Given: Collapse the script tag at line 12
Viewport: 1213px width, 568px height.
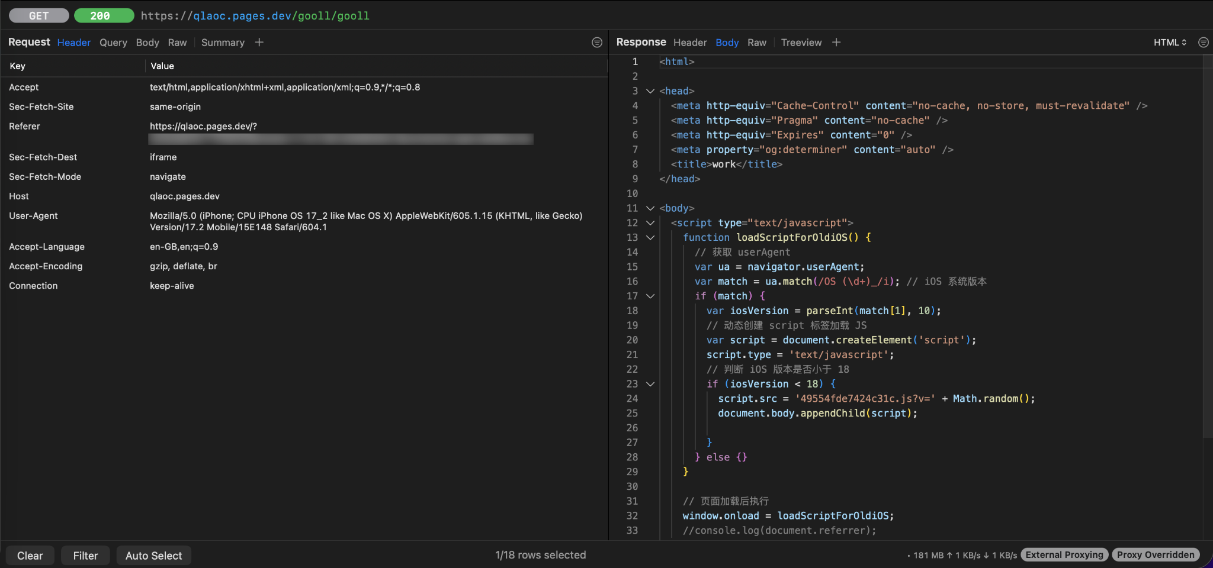Looking at the screenshot, I should click(650, 222).
